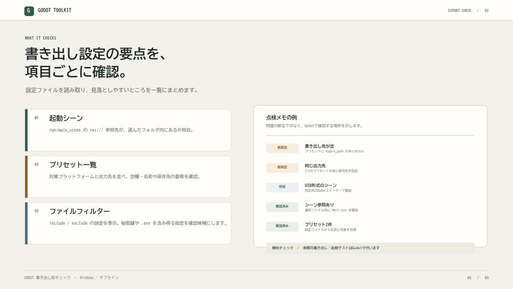Click the 静的チェック note bar
Image resolution: width=513 pixels, height=289 pixels.
click(370, 248)
